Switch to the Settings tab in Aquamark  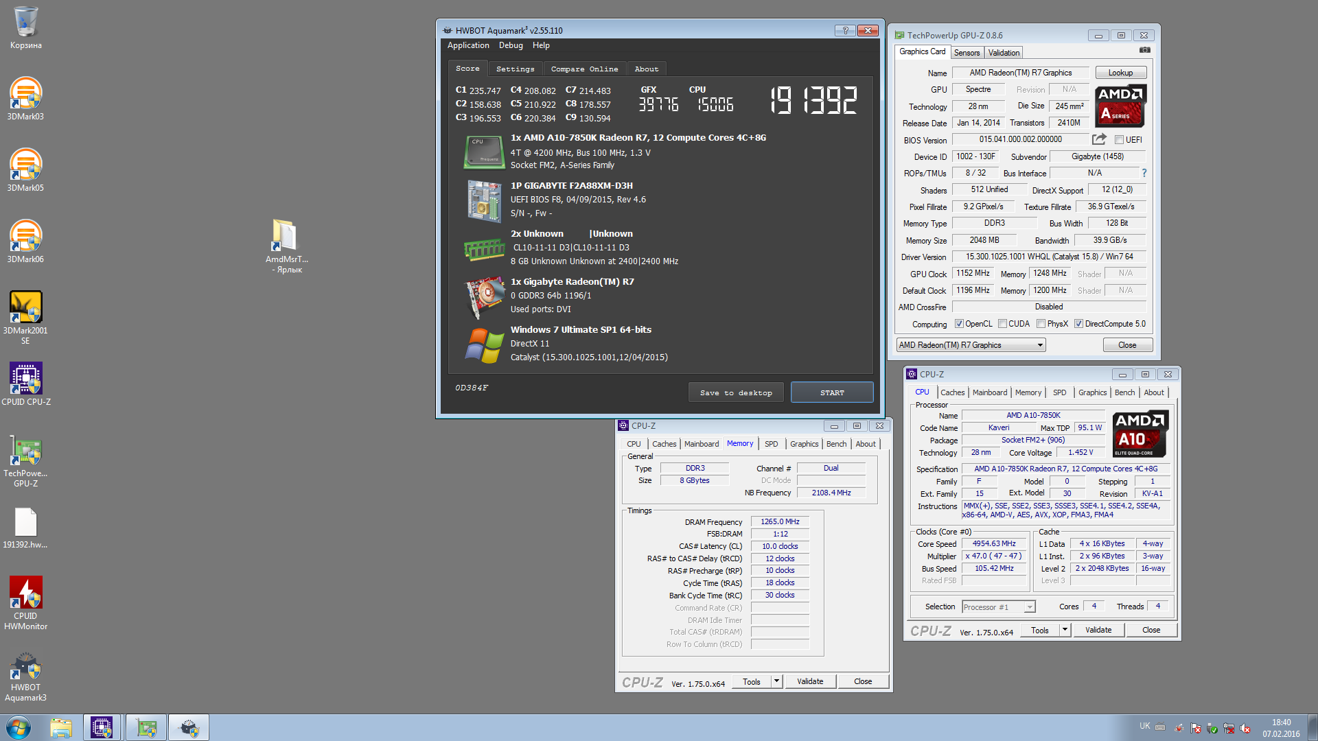(x=515, y=69)
